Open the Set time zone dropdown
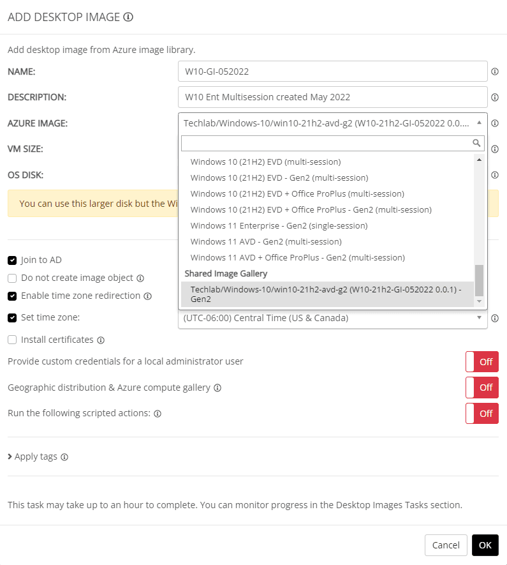 332,318
